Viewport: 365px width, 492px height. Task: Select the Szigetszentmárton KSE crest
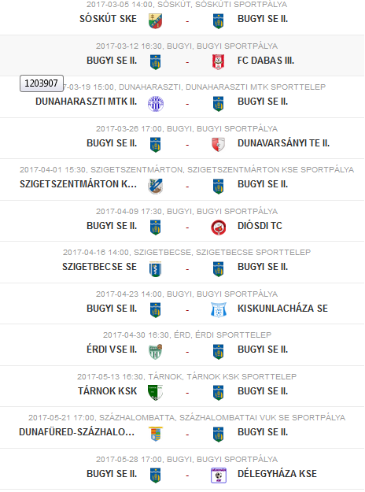(155, 186)
